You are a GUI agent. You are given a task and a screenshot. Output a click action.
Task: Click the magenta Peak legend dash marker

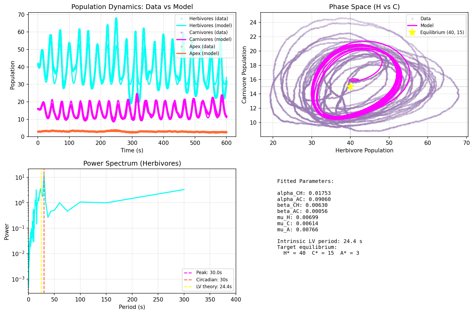coord(189,273)
